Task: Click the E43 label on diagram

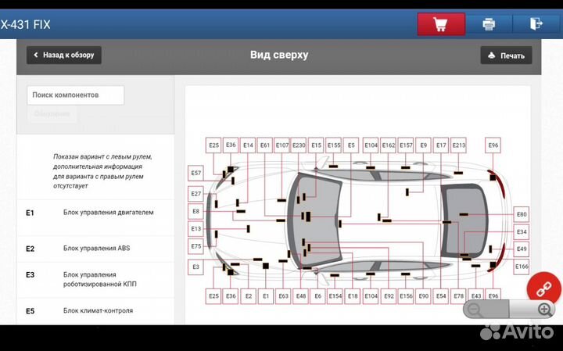Action: point(476,296)
